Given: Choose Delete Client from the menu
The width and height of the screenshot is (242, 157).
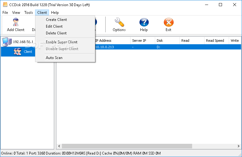Looking at the screenshot, I should click(x=65, y=33).
